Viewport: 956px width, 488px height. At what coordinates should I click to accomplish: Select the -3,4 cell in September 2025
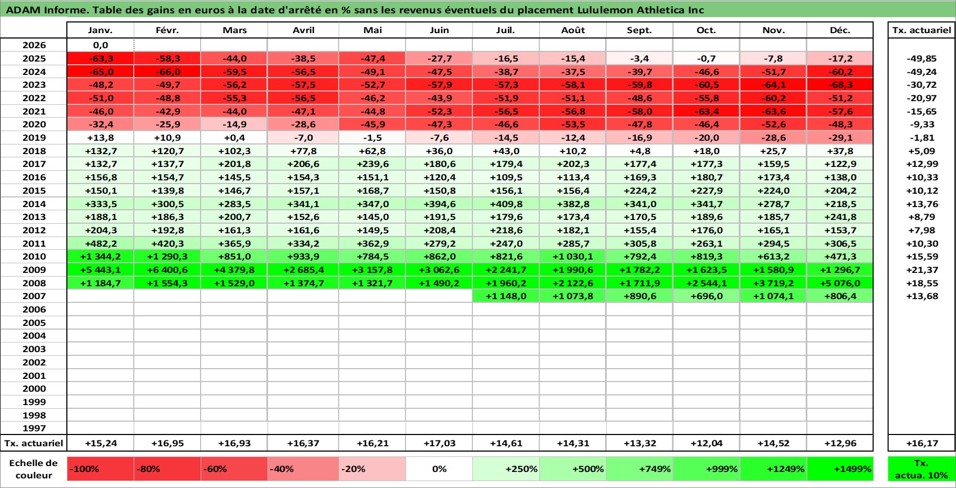(x=640, y=58)
